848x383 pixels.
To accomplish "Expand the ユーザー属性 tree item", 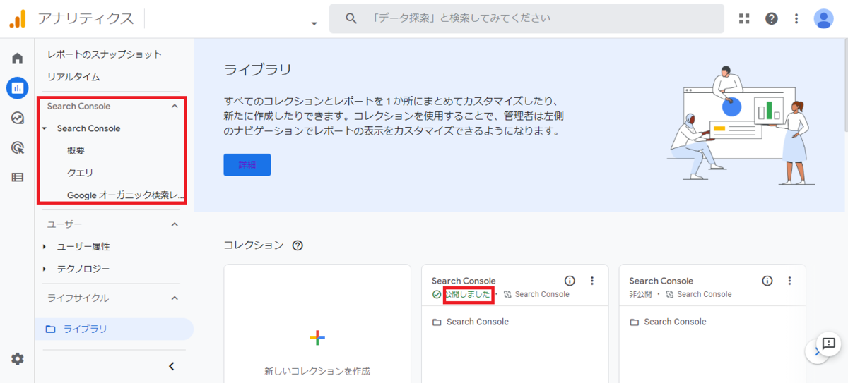I will click(44, 247).
